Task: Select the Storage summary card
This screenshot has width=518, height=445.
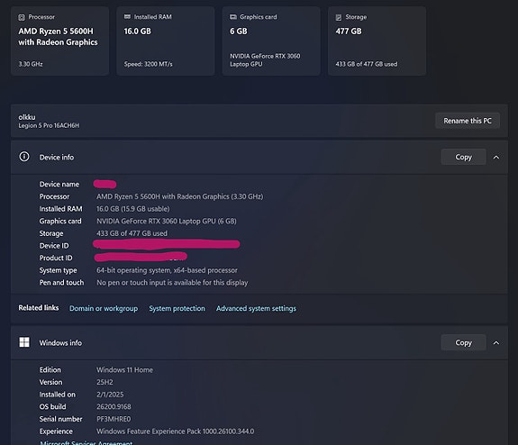Action: point(377,41)
